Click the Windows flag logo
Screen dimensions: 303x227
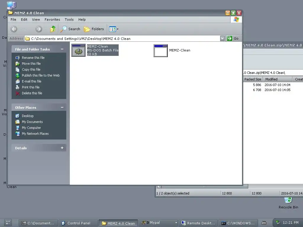click(236, 20)
